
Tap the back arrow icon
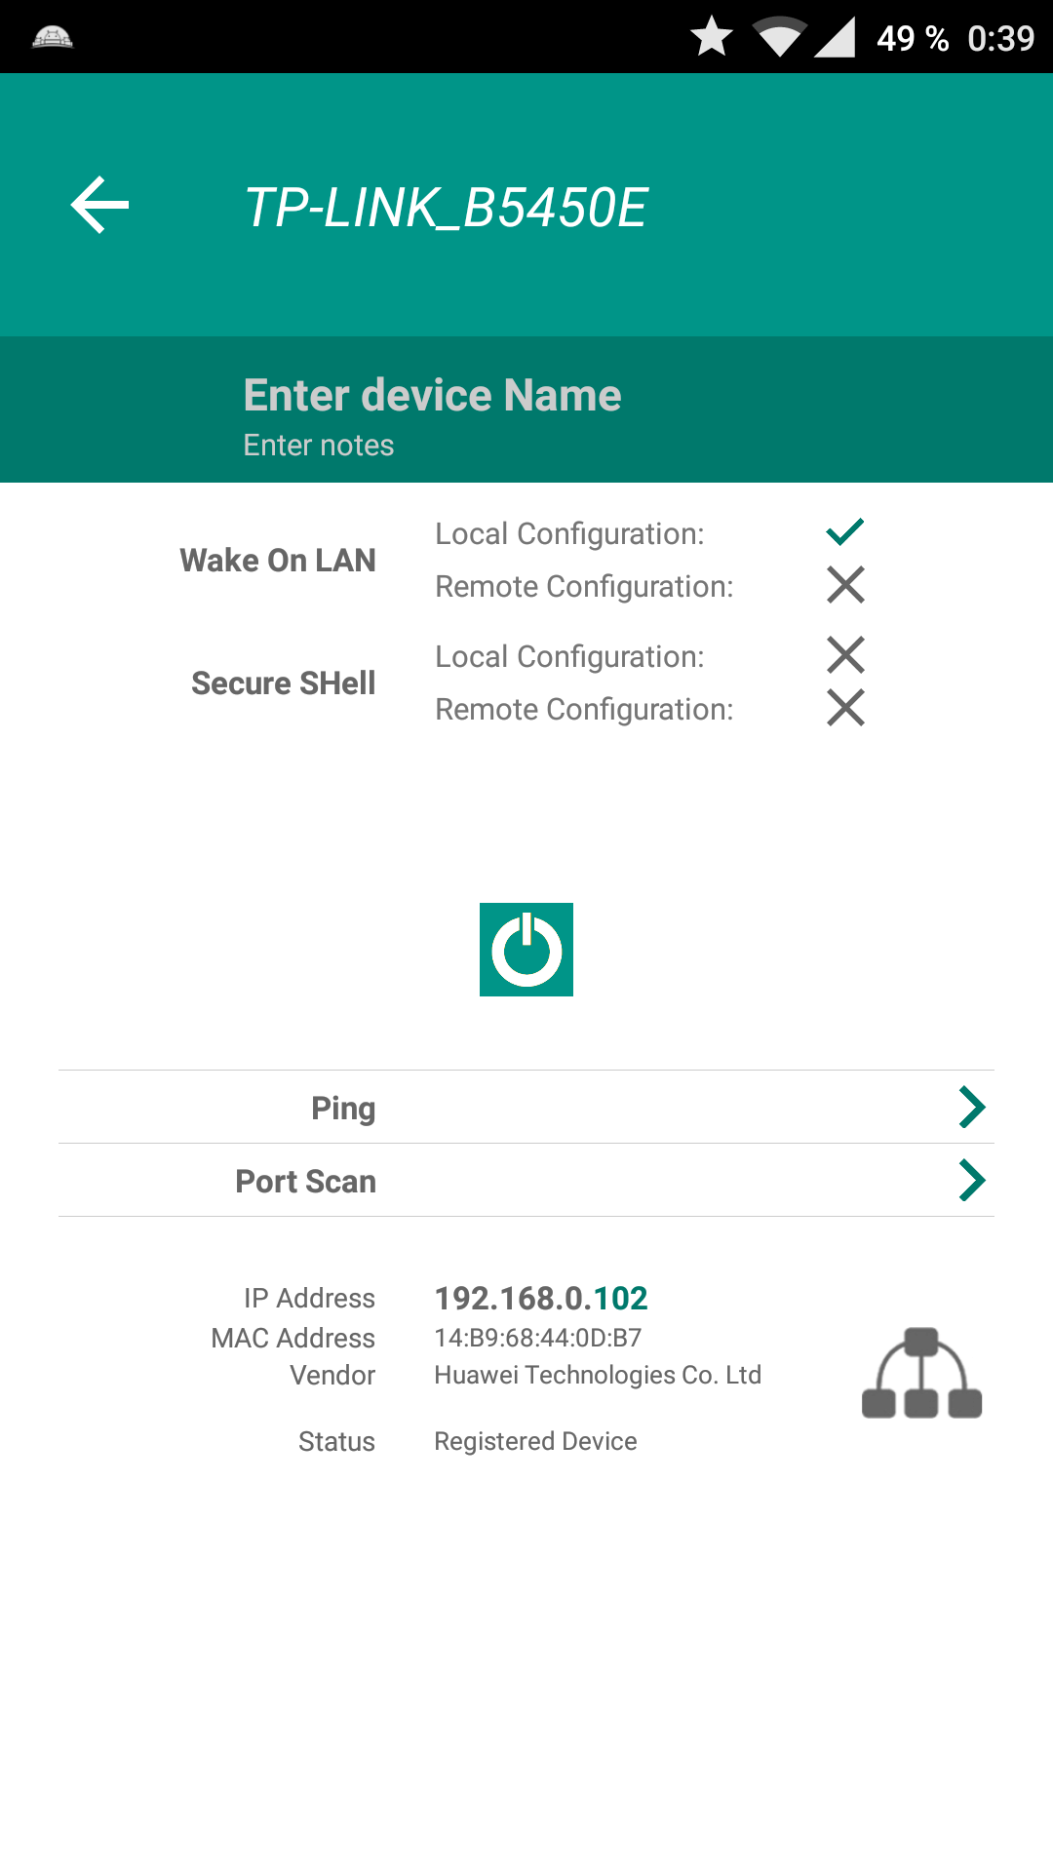click(x=99, y=205)
